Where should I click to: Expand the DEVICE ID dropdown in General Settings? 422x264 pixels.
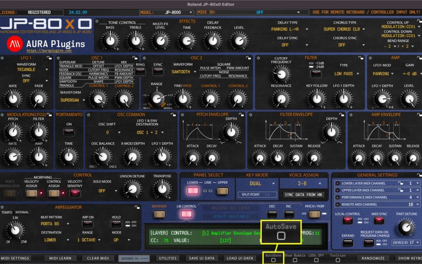[405, 242]
